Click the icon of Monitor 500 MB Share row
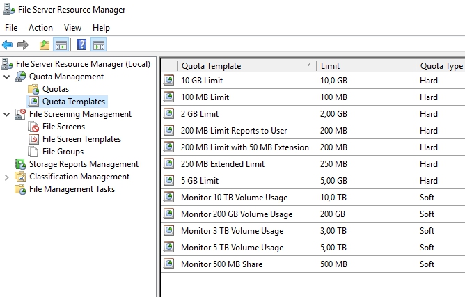This screenshot has width=465, height=297. click(168, 264)
